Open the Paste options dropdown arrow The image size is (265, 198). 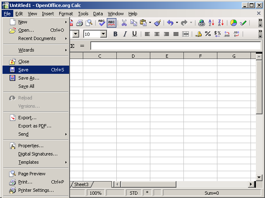tap(150, 22)
